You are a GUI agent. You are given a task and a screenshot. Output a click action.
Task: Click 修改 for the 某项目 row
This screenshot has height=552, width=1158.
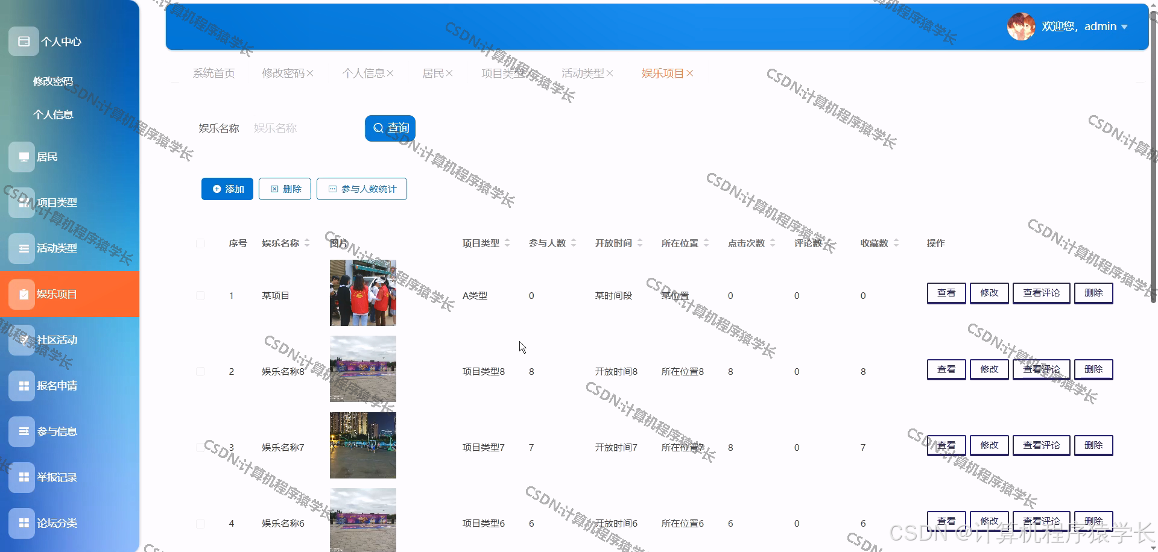[x=989, y=293]
